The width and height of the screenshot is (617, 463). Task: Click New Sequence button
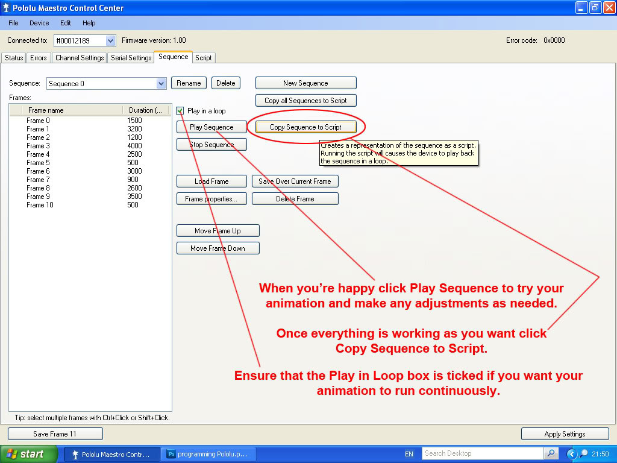coord(305,83)
